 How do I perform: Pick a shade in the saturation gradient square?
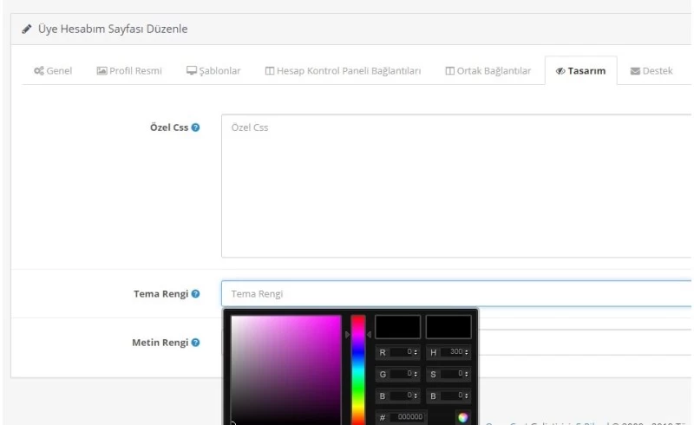286,370
